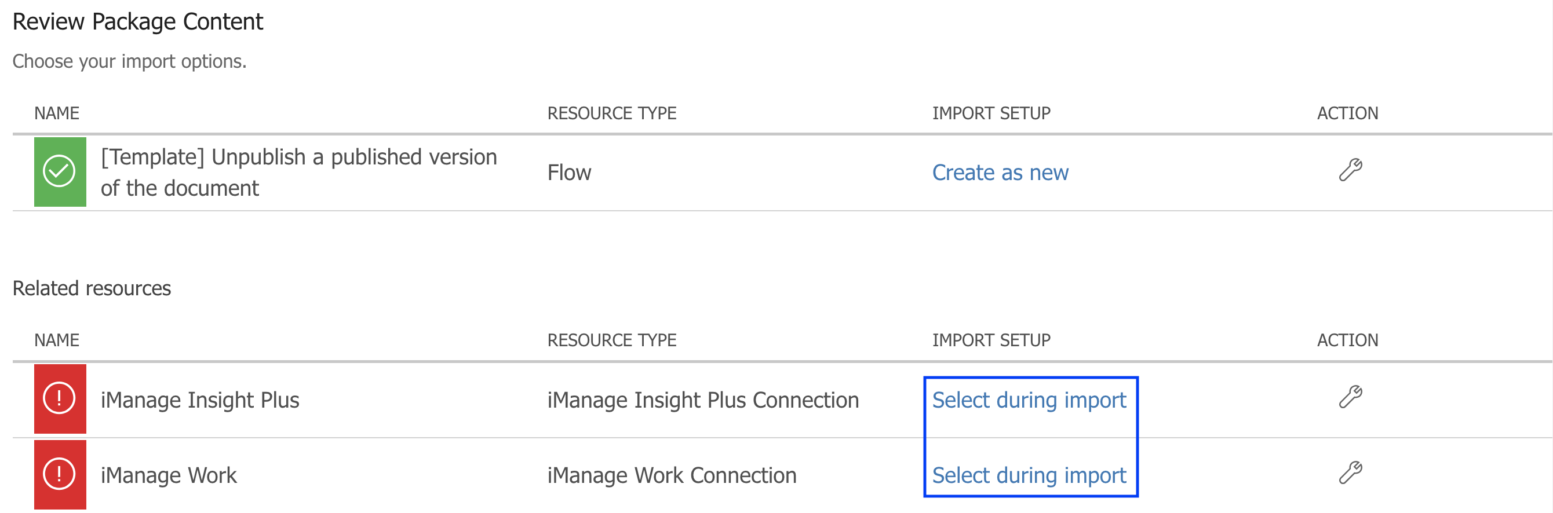Click the Template Unpublish flow name
This screenshot has width=1553, height=513.
click(x=298, y=173)
